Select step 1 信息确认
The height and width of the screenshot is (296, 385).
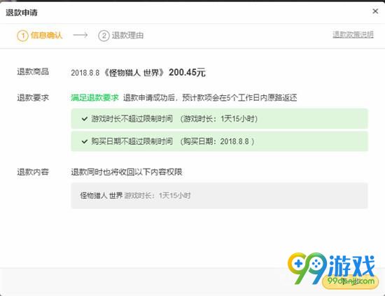coord(39,36)
